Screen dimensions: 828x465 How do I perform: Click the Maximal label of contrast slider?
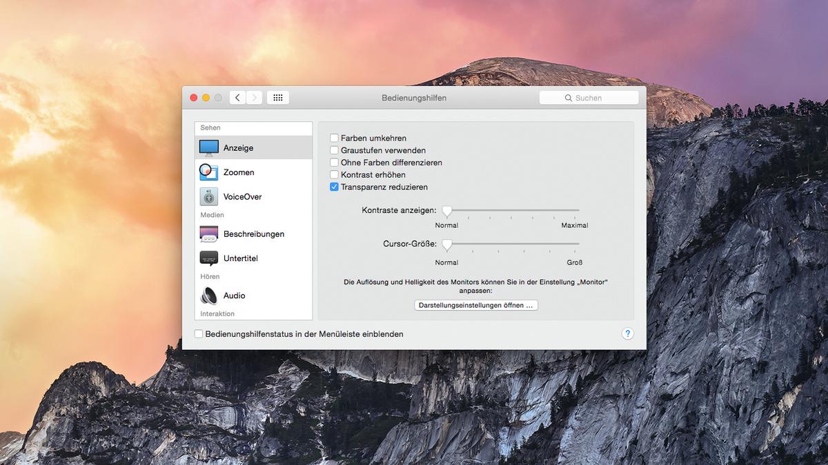[575, 225]
